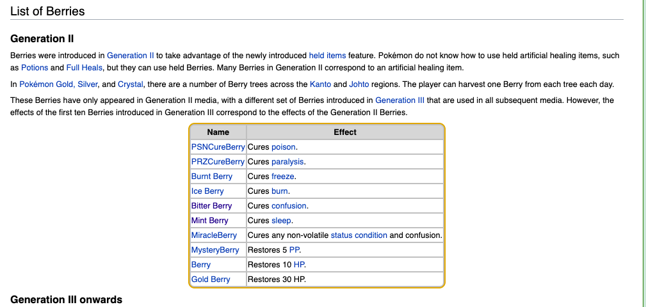Click the MiracleBerry table link
The image size is (646, 307).
(214, 235)
